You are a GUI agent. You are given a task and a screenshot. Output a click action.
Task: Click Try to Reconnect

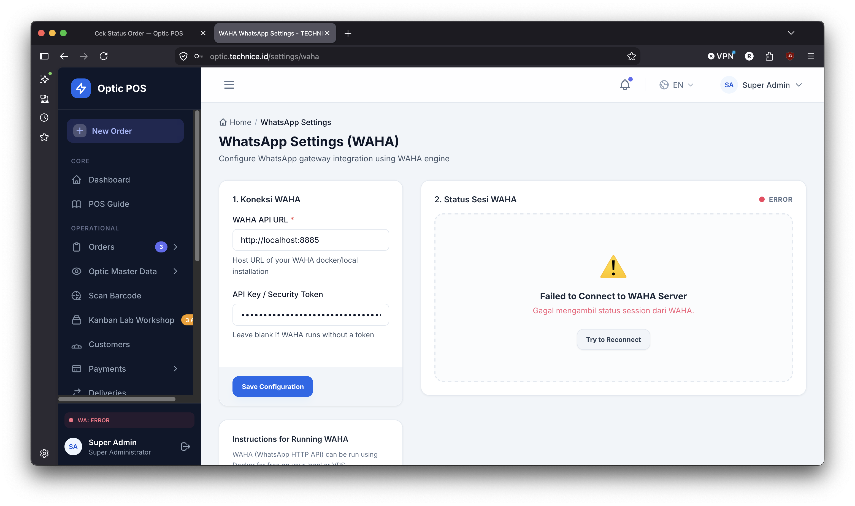point(613,340)
